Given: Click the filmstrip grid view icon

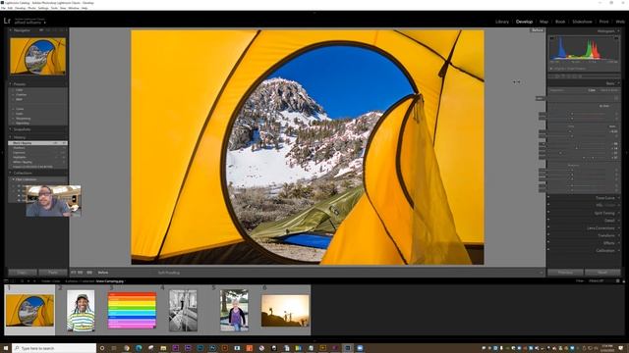Looking at the screenshot, I should pos(22,281).
